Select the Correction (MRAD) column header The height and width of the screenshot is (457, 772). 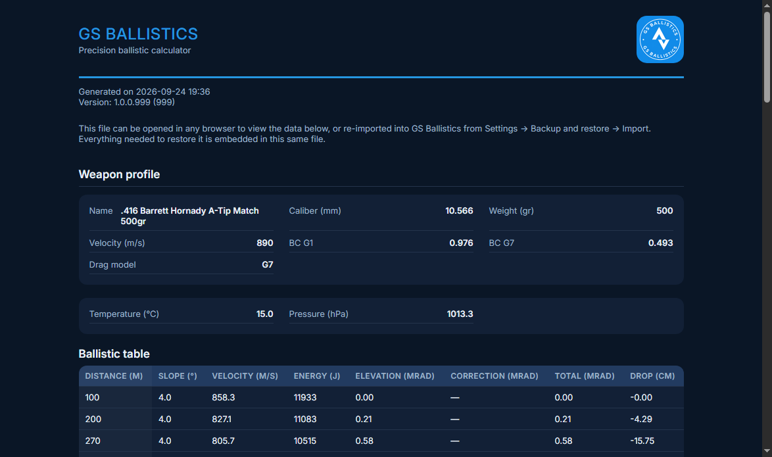[495, 376]
